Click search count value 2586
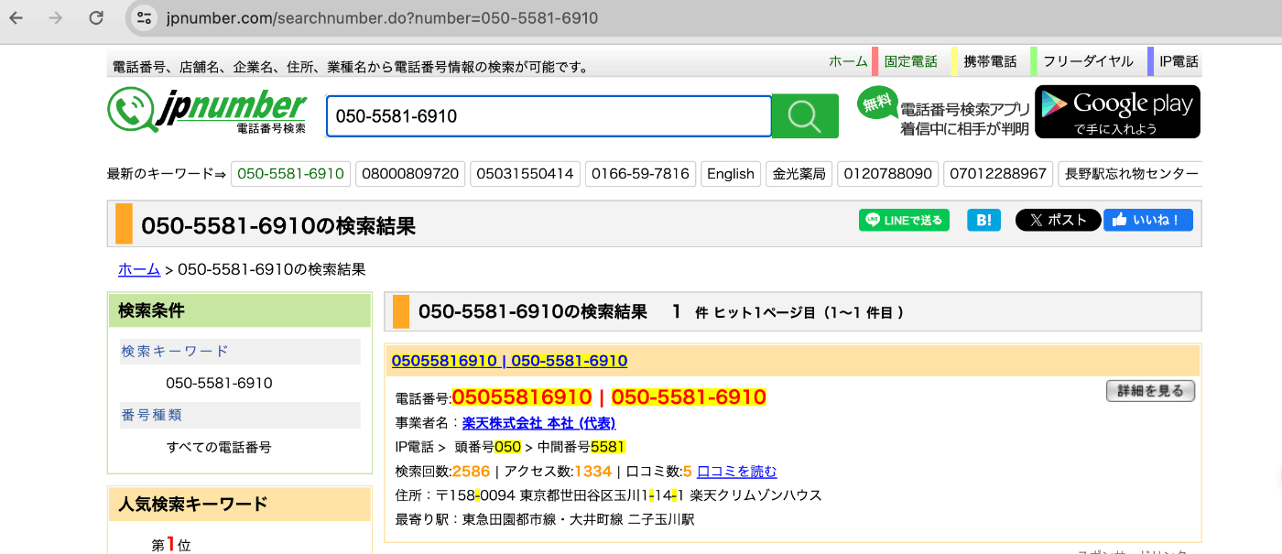The height and width of the screenshot is (554, 1282). [471, 472]
